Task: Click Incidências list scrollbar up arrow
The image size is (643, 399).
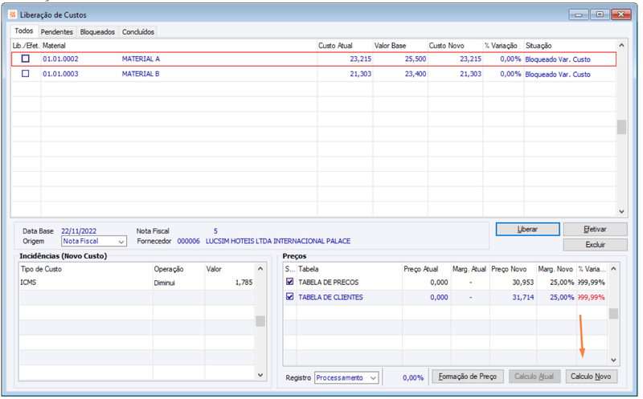Action: tap(260, 269)
